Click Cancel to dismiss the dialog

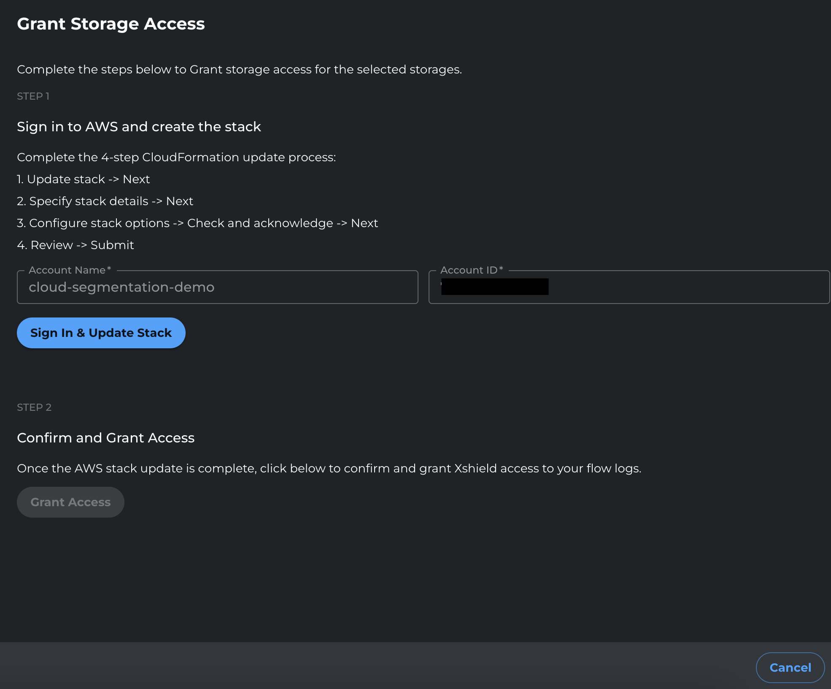click(790, 667)
